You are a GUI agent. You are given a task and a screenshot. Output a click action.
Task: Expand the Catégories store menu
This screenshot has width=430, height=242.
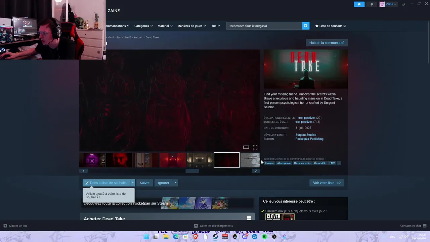pos(143,26)
